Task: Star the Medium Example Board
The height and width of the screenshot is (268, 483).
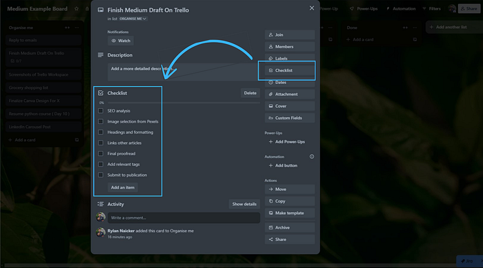Action: pos(77,9)
